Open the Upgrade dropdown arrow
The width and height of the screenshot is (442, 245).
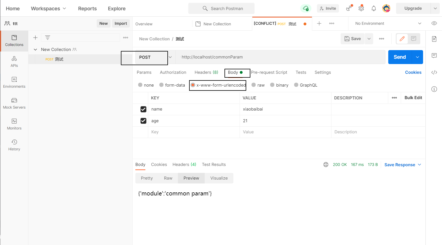435,8
